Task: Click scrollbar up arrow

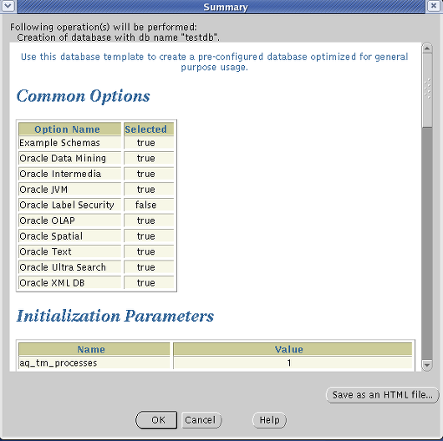Action: [x=427, y=48]
